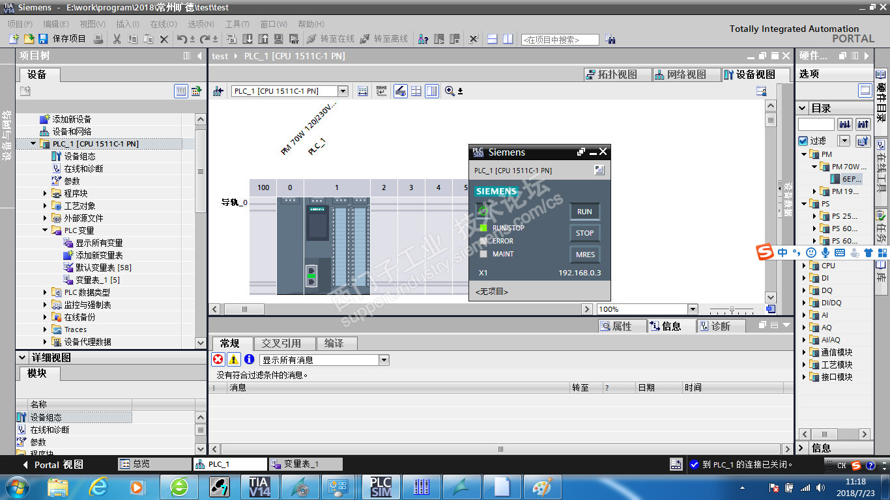Click the error filter icon in messages
Viewport: 890px width, 500px height.
(x=218, y=359)
